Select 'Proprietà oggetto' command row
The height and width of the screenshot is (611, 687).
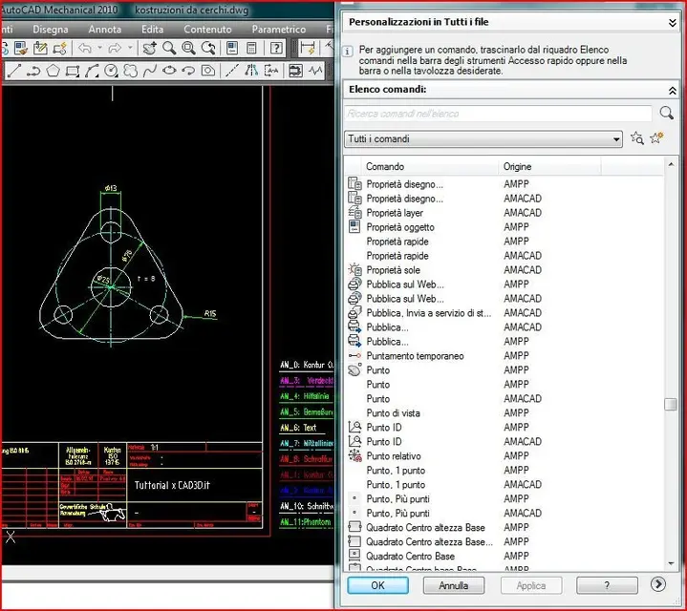504,227
